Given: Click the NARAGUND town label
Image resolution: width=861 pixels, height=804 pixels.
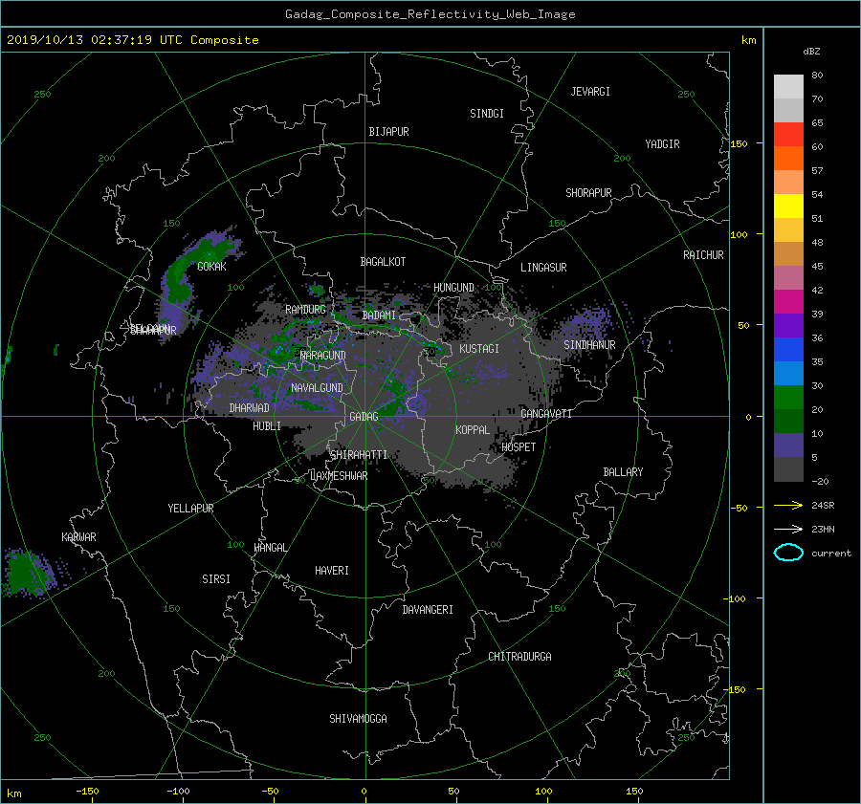Looking at the screenshot, I should coord(323,356).
